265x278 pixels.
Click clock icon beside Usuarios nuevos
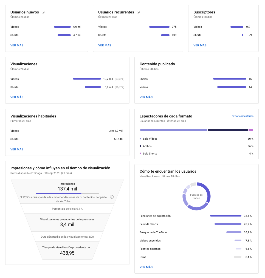(x=43, y=12)
